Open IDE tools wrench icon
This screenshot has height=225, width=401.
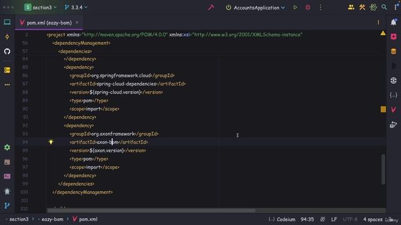362,7
